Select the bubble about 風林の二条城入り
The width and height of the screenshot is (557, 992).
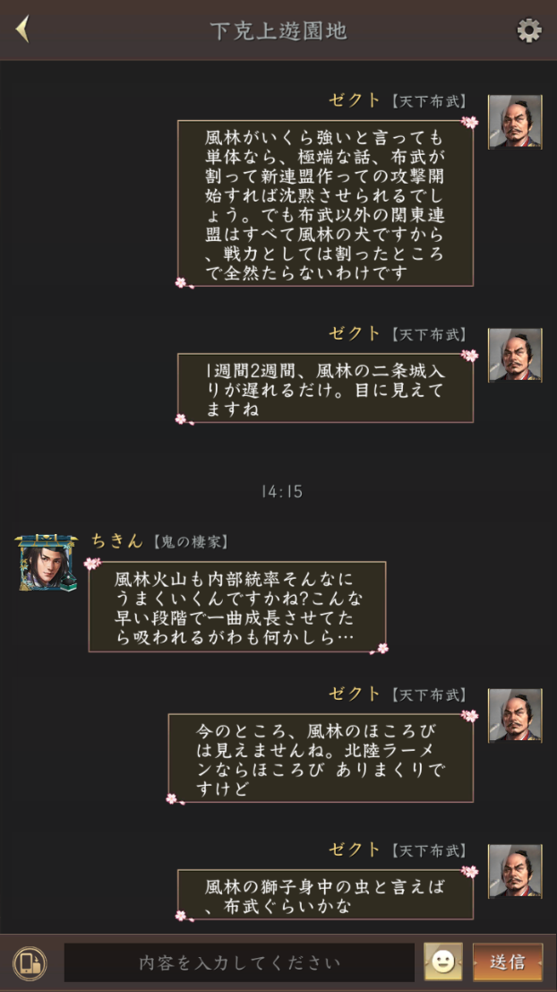pos(325,388)
